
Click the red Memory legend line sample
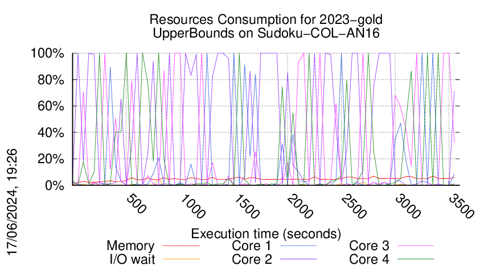click(x=181, y=246)
